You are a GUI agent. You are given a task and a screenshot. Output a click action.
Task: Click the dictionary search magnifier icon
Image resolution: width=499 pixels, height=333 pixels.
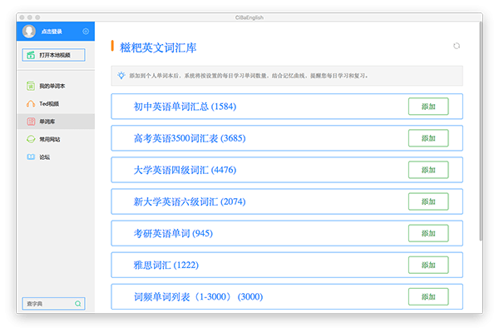(78, 304)
